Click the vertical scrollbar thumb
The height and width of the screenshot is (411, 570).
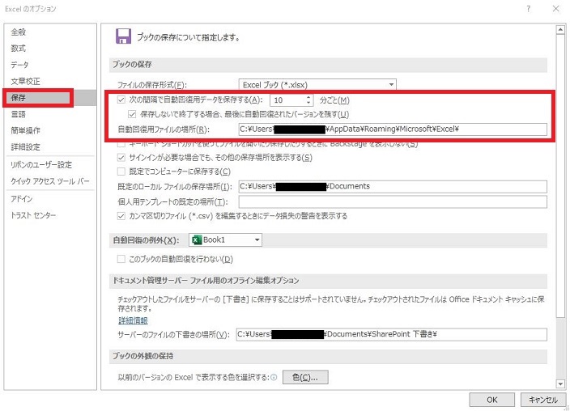pos(560,175)
